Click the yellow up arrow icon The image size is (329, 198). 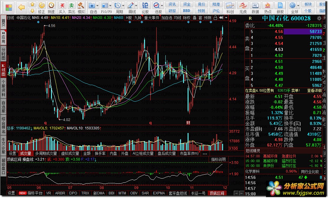32,4
